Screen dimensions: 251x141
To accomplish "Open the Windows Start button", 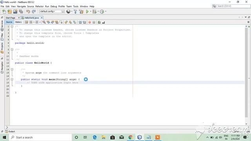I will [4, 137].
